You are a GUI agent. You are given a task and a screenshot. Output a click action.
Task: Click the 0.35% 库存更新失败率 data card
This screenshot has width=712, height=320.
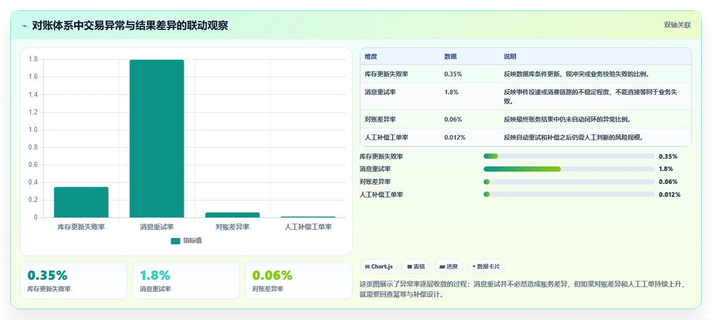pyautogui.click(x=74, y=280)
